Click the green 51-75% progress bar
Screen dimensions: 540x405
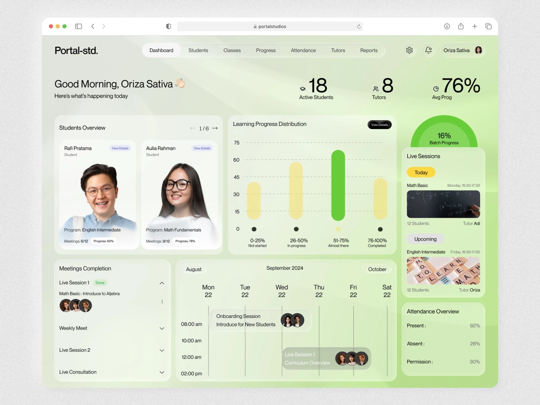click(x=338, y=185)
